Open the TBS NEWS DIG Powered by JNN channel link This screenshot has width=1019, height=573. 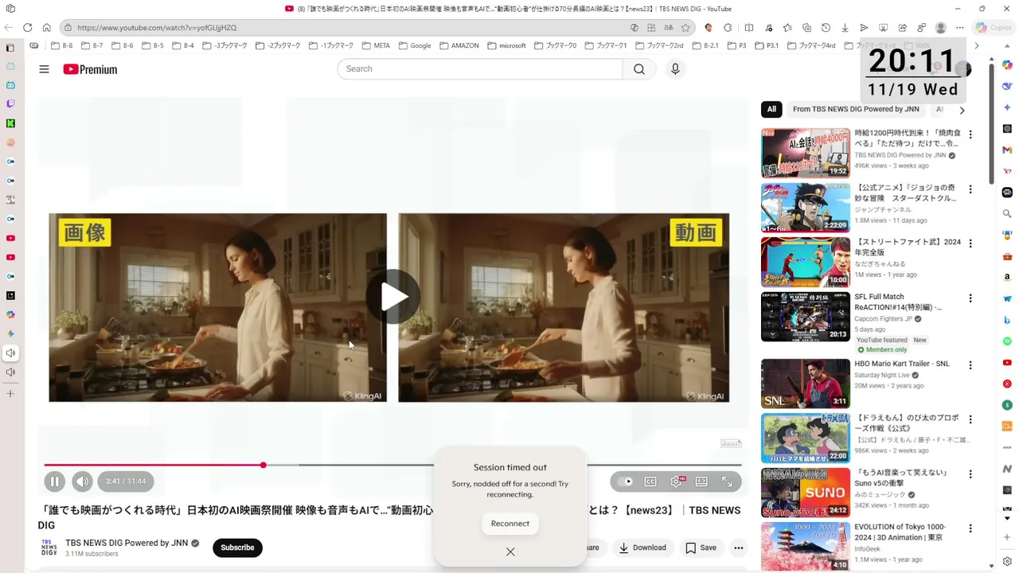127,543
